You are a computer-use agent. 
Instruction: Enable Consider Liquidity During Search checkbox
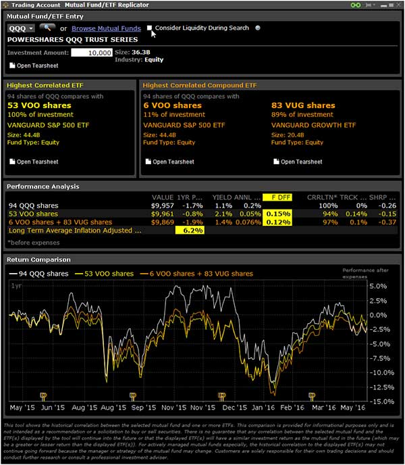point(149,28)
